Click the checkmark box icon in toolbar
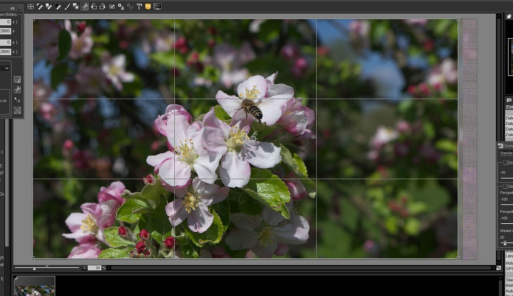Viewport: 513px width, 296px height. [x=112, y=7]
